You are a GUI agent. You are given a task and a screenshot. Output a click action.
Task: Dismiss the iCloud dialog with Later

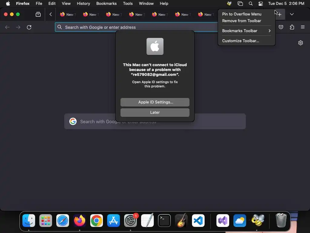coord(155,113)
